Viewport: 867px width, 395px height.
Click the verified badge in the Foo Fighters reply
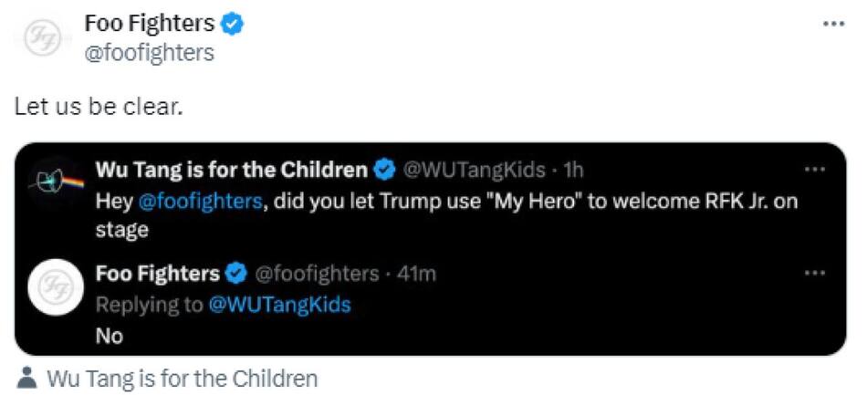237,274
